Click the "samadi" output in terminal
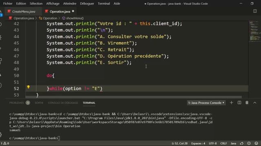 15,130
